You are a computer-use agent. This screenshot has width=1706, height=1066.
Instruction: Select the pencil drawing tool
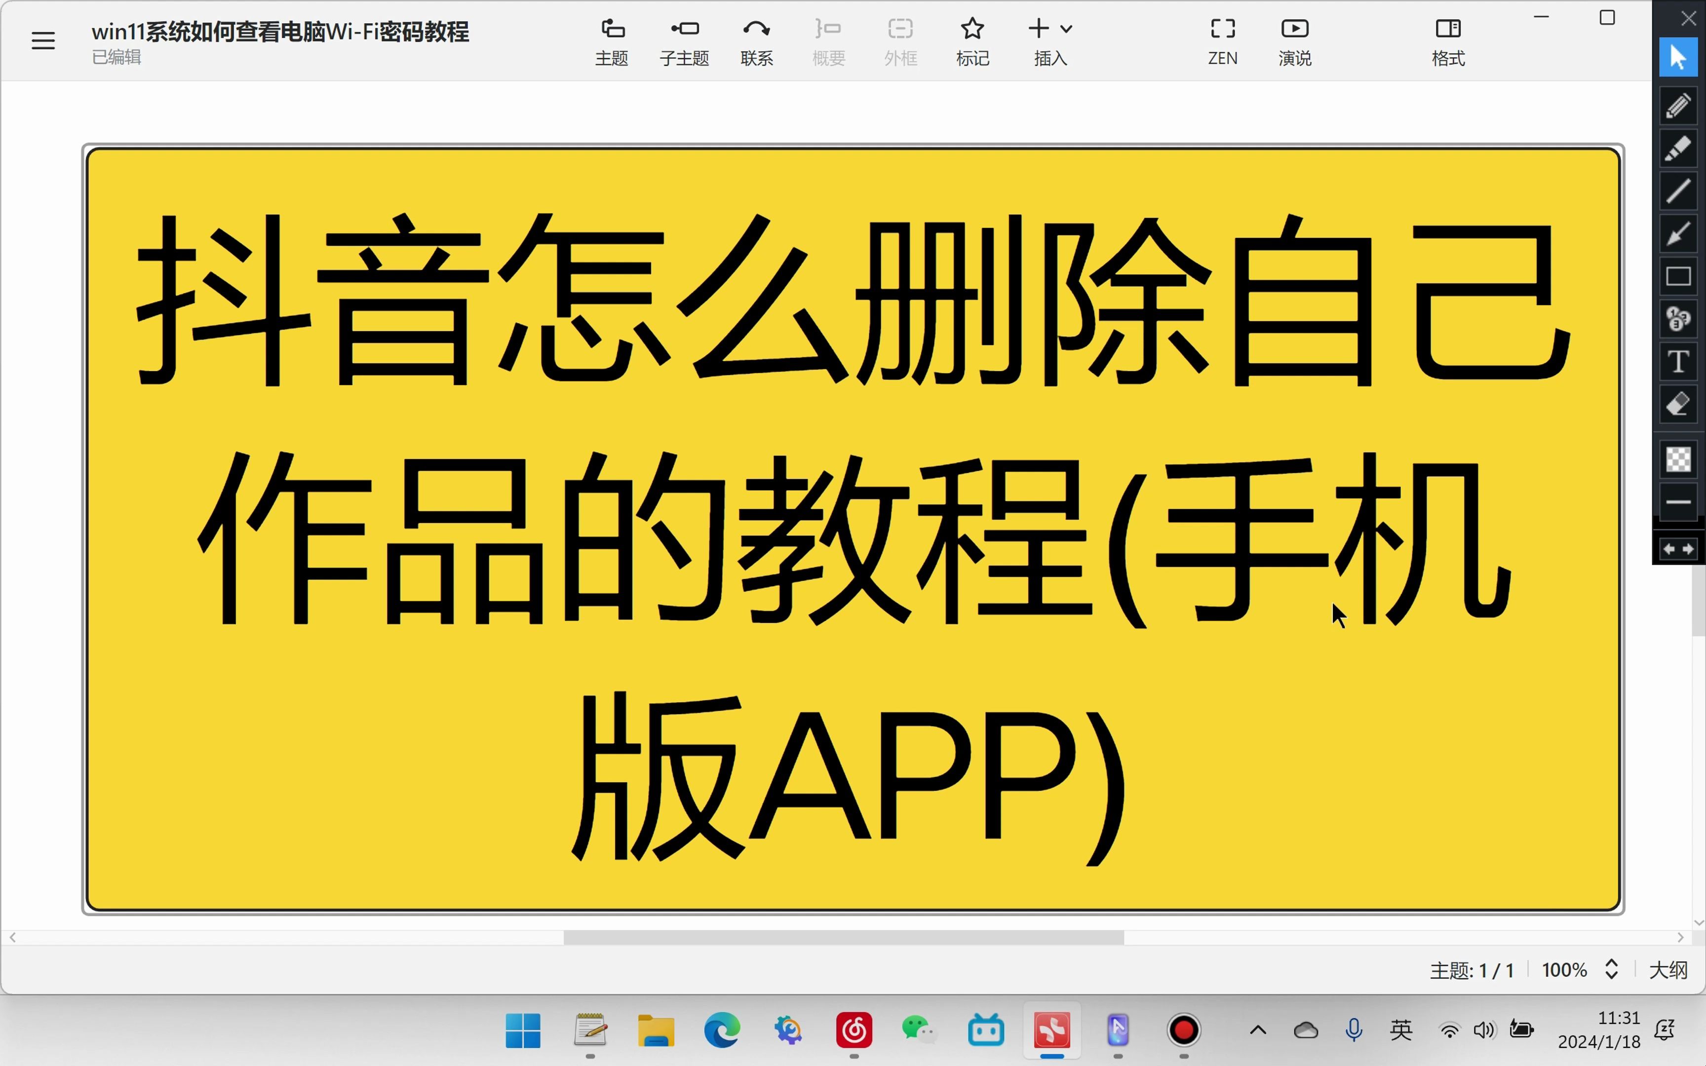coord(1678,107)
